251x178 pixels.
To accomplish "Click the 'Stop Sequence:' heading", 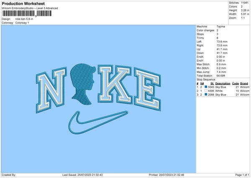I will tap(206, 80).
